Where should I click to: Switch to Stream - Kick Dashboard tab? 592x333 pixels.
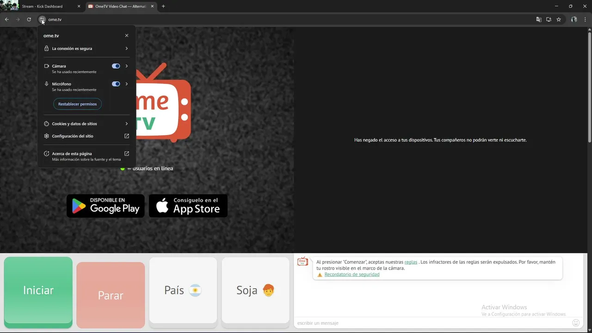(42, 6)
